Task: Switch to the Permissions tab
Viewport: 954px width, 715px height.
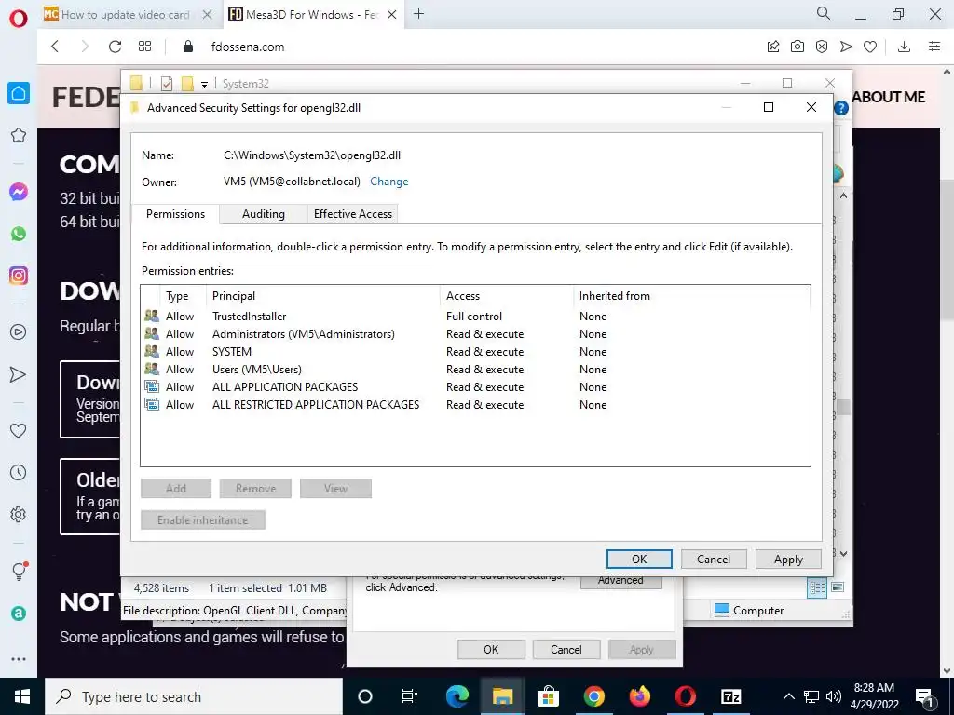Action: (x=175, y=214)
